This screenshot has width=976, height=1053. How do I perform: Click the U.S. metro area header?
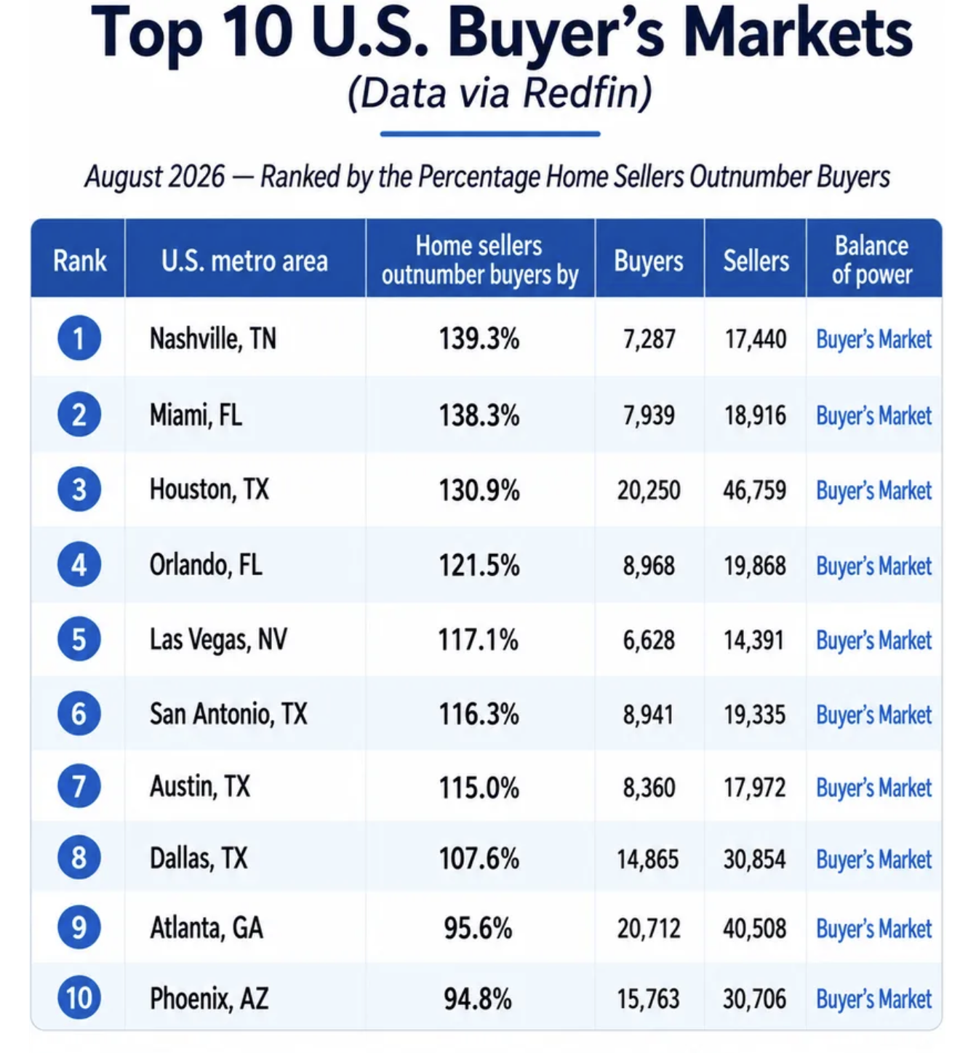(x=244, y=260)
